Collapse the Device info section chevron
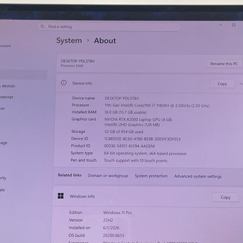Screen dimensions: 243x243 click(x=241, y=84)
